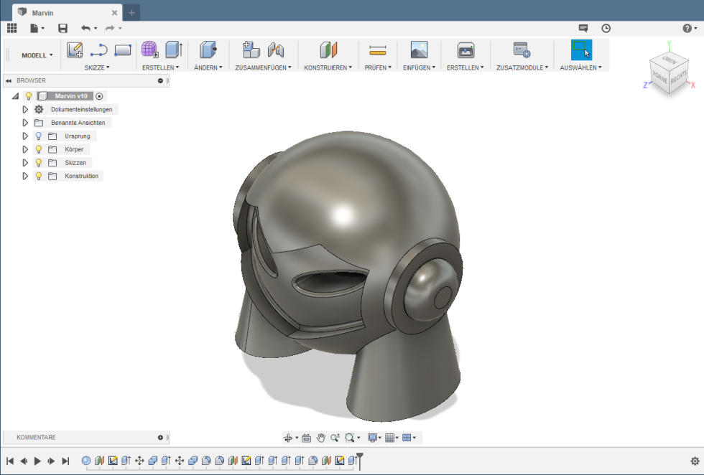Open the EINFÜGEN menu
This screenshot has height=475, width=704.
click(419, 67)
